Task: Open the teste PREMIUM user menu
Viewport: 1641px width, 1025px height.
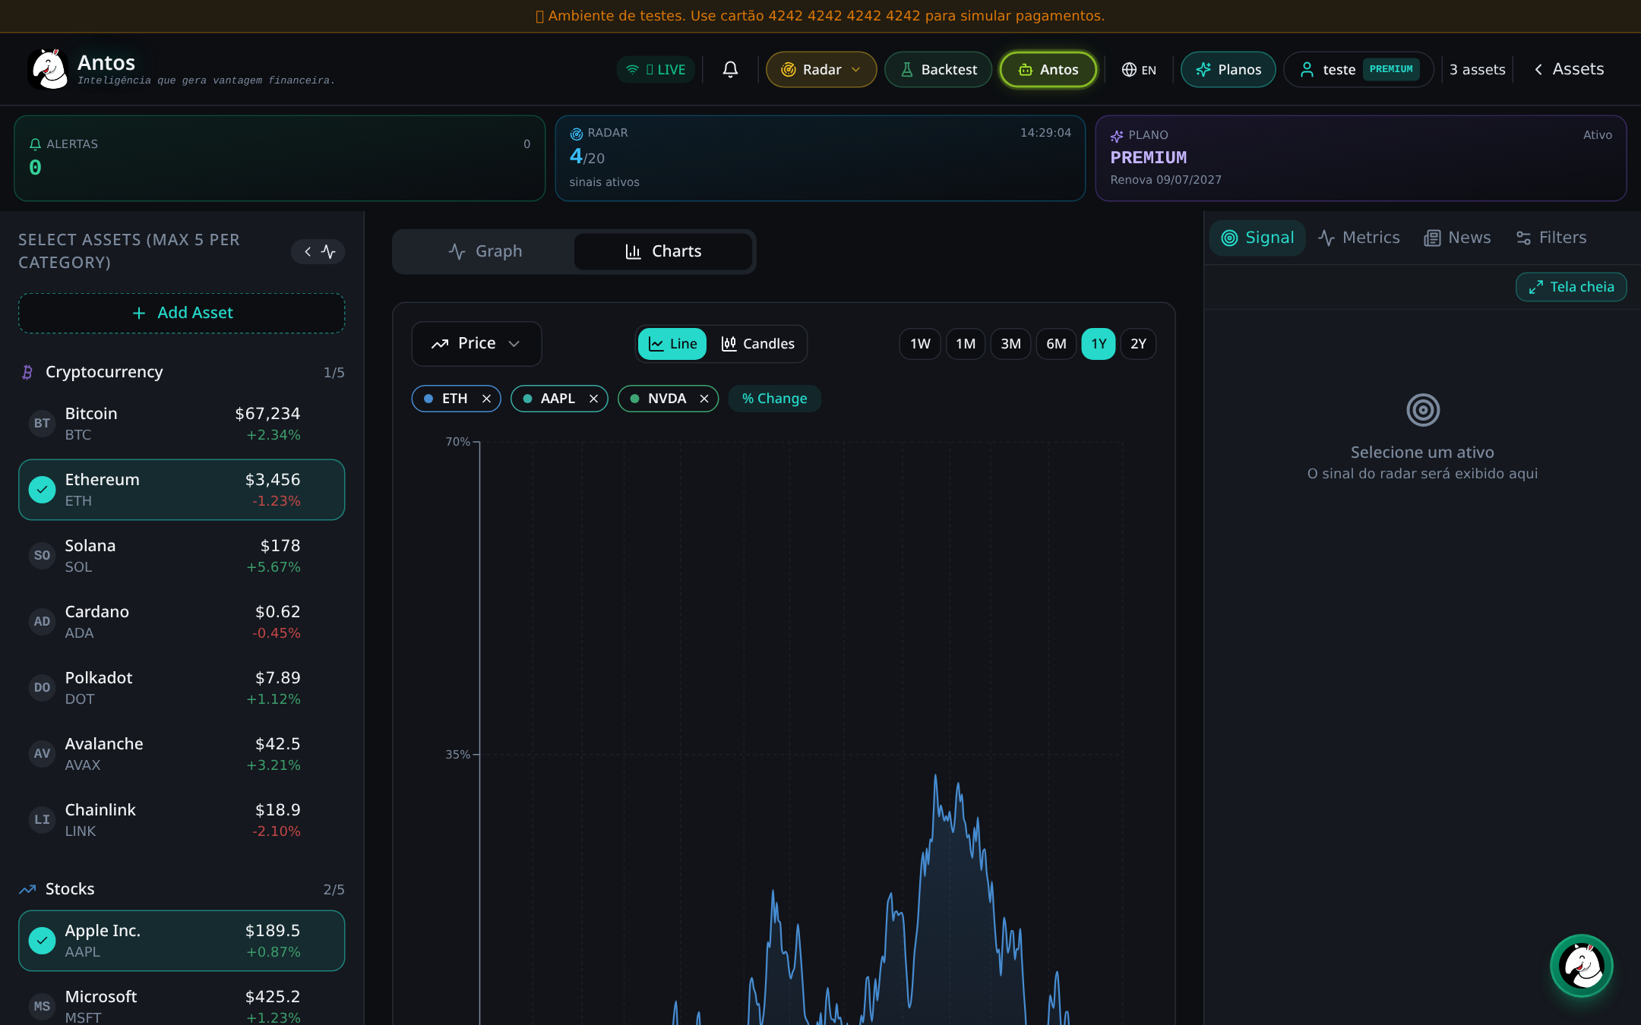Action: pyautogui.click(x=1358, y=69)
